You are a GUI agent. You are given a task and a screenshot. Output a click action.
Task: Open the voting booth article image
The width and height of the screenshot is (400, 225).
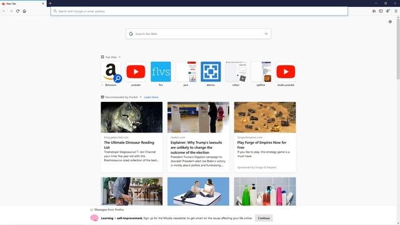198,117
